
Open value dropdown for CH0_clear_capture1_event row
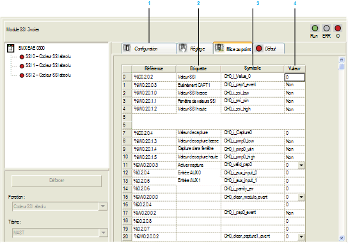[x=301, y=237]
